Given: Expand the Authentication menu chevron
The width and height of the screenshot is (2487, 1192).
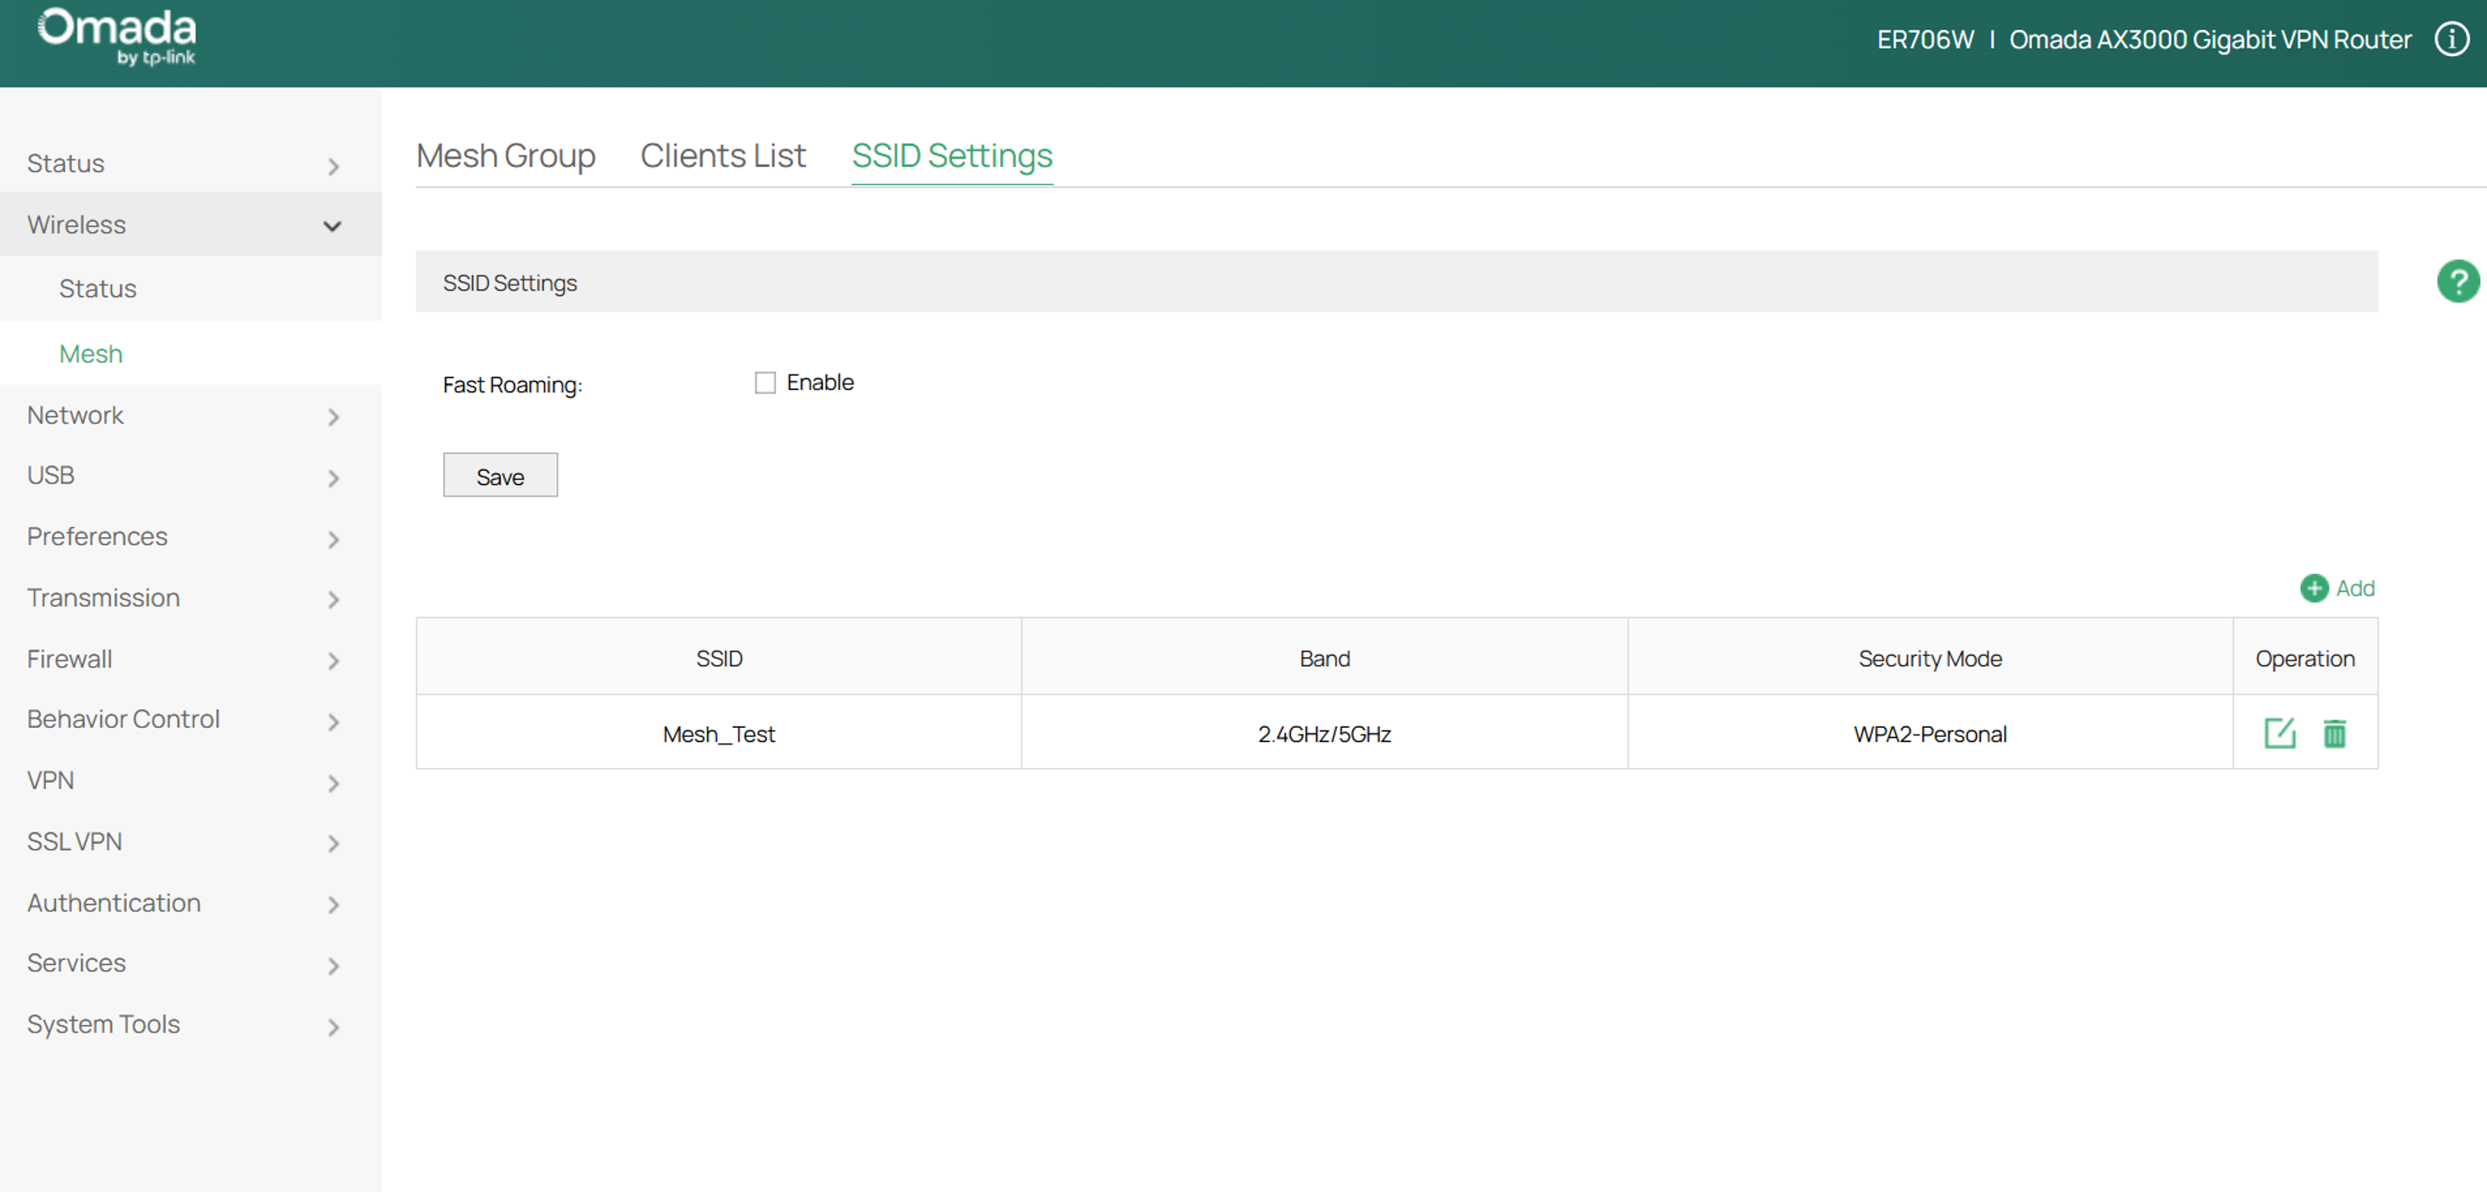Looking at the screenshot, I should (333, 904).
